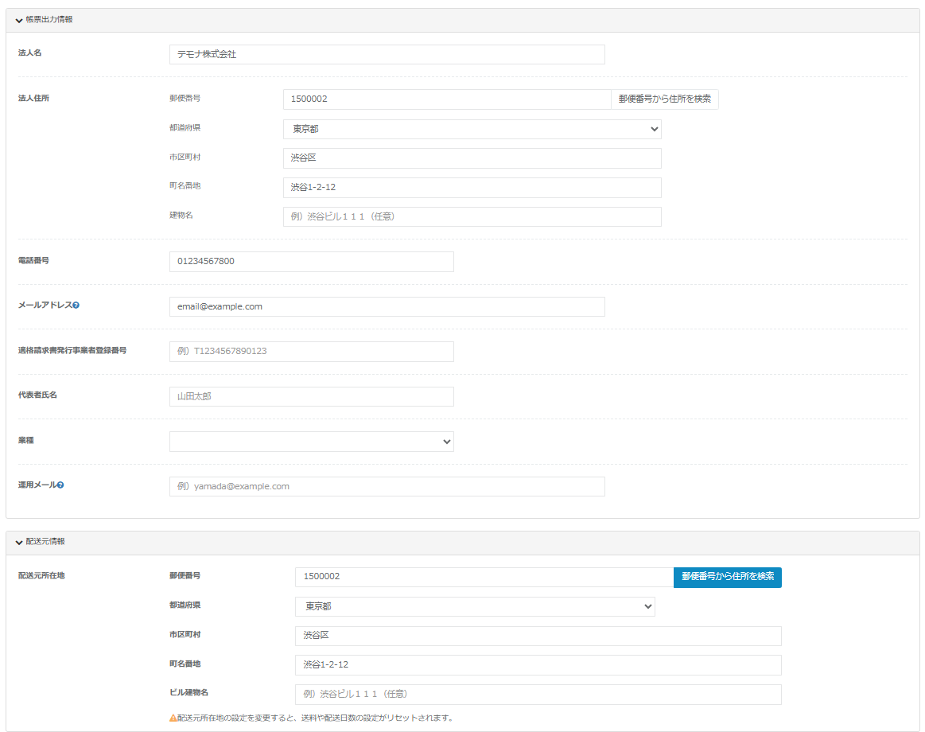Viewport: 925px width, 732px height.
Task: Select the 法人住所 市区町村 field
Action: pos(472,158)
